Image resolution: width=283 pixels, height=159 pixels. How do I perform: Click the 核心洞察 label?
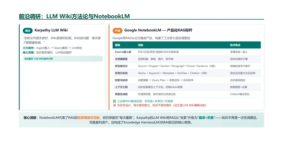[30, 118]
